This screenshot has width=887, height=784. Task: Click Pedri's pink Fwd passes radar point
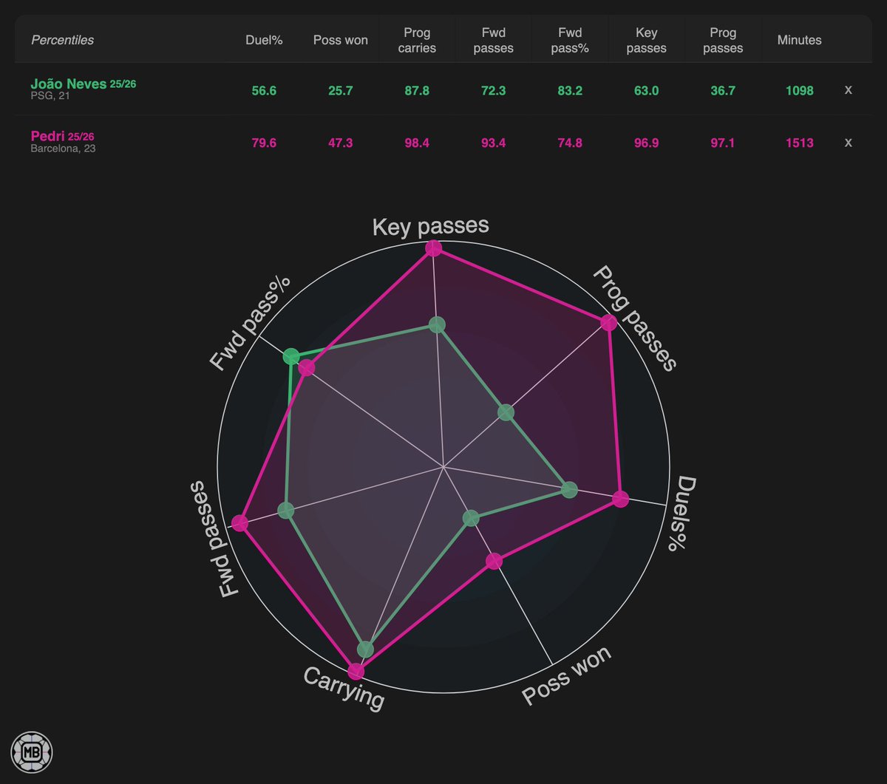click(239, 523)
